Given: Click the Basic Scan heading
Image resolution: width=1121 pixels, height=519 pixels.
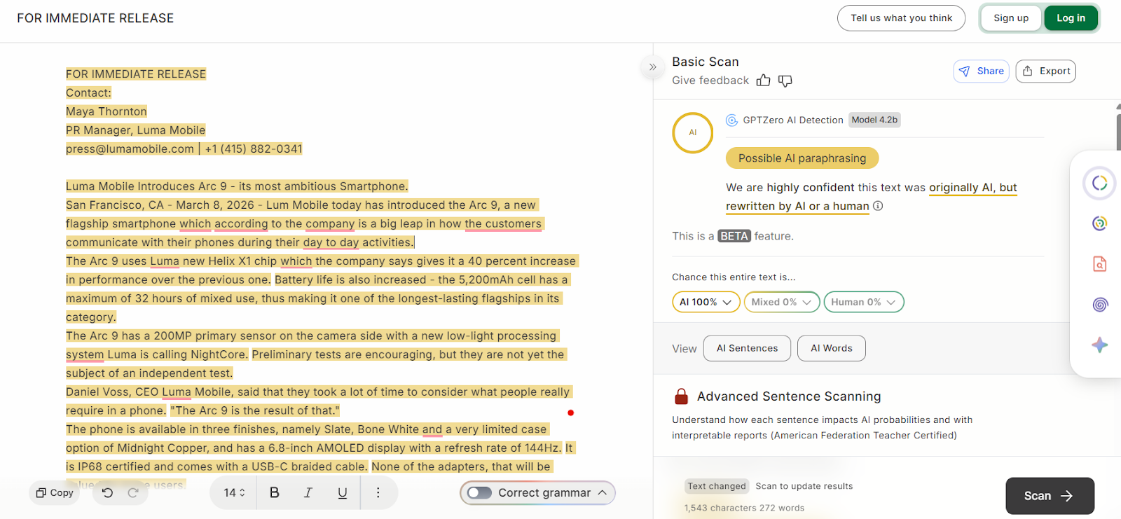Looking at the screenshot, I should 705,62.
